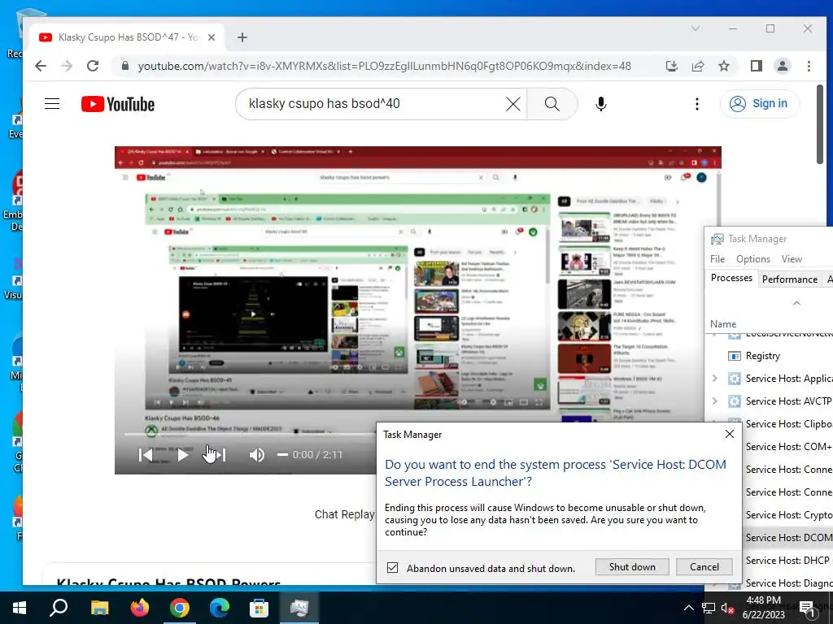The width and height of the screenshot is (833, 624).
Task: Search with voice microphone icon
Action: point(601,104)
